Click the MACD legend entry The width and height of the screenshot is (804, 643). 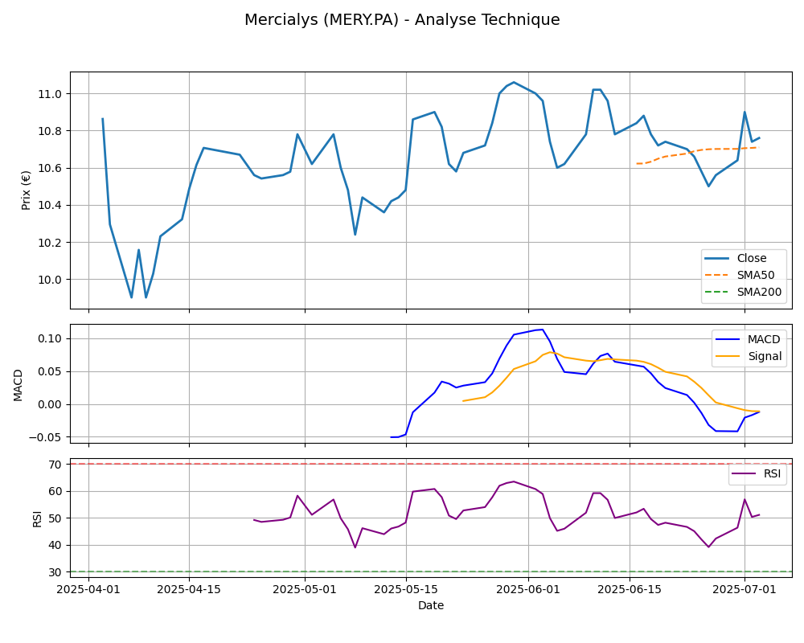[x=748, y=339]
